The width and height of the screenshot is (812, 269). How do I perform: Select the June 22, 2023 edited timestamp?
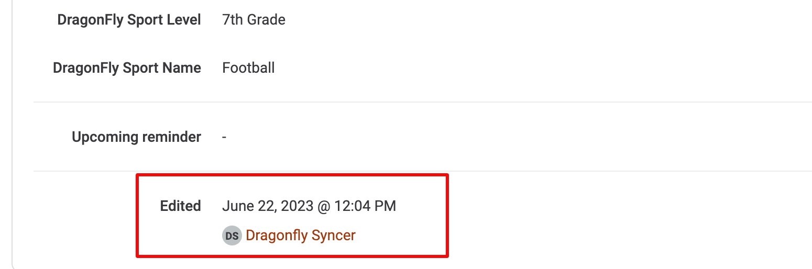(309, 206)
